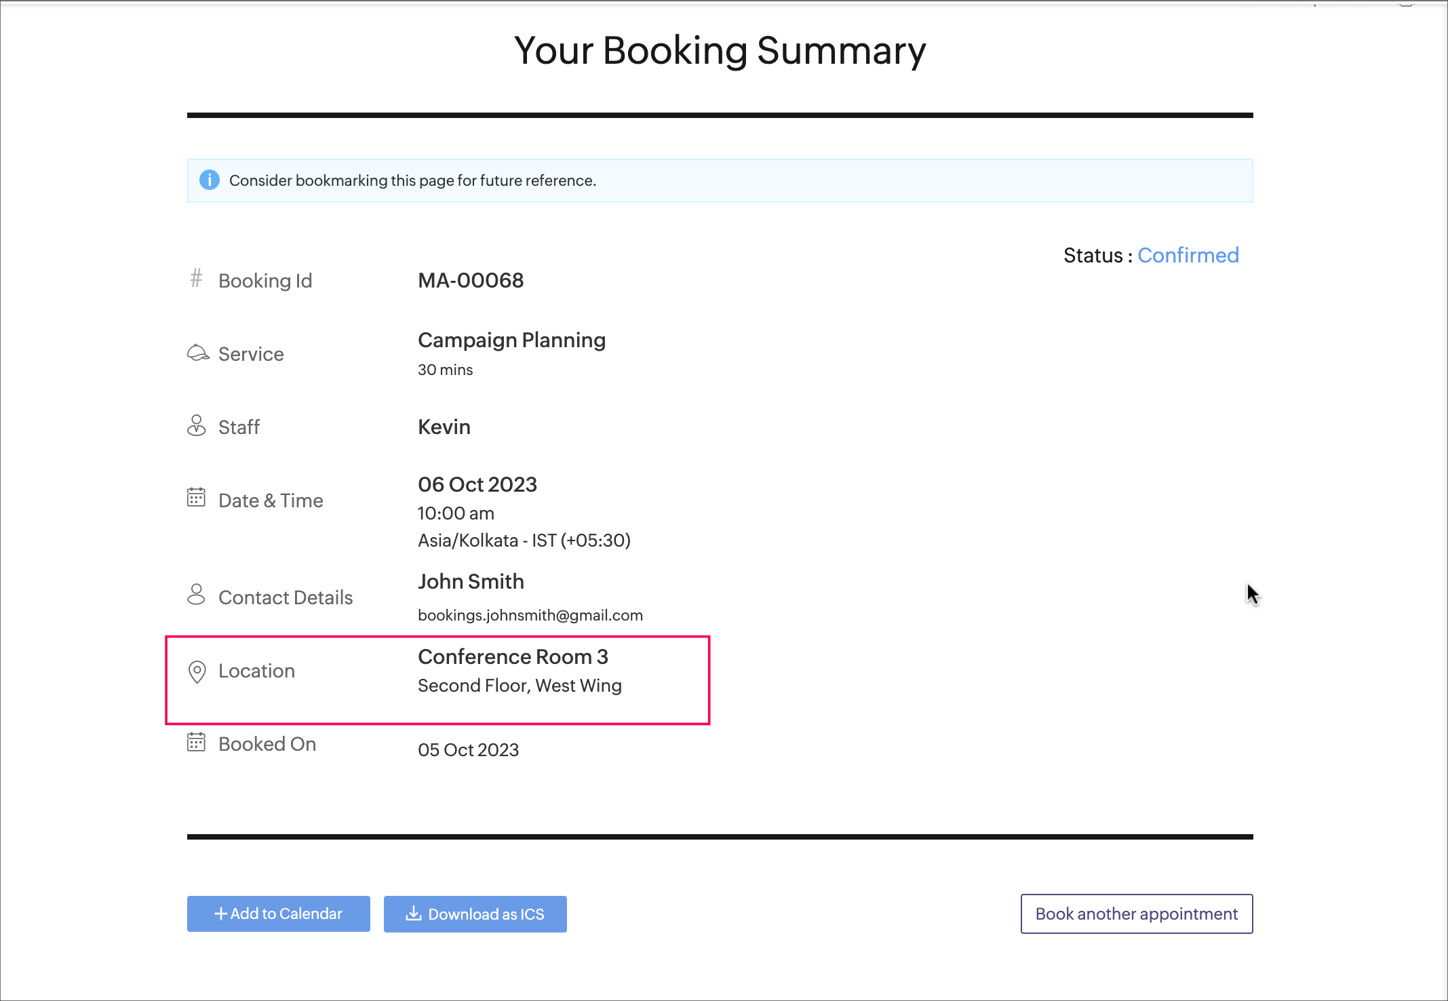This screenshot has width=1448, height=1001.
Task: Click the email bookings.johnsmith@gmail.com
Action: (530, 615)
